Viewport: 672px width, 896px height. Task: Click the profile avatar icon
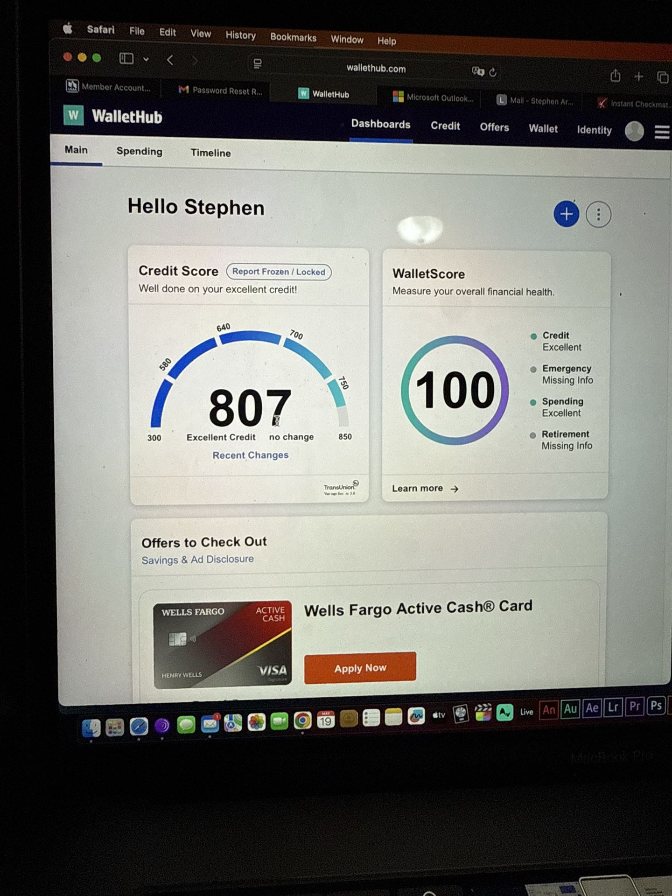(634, 131)
